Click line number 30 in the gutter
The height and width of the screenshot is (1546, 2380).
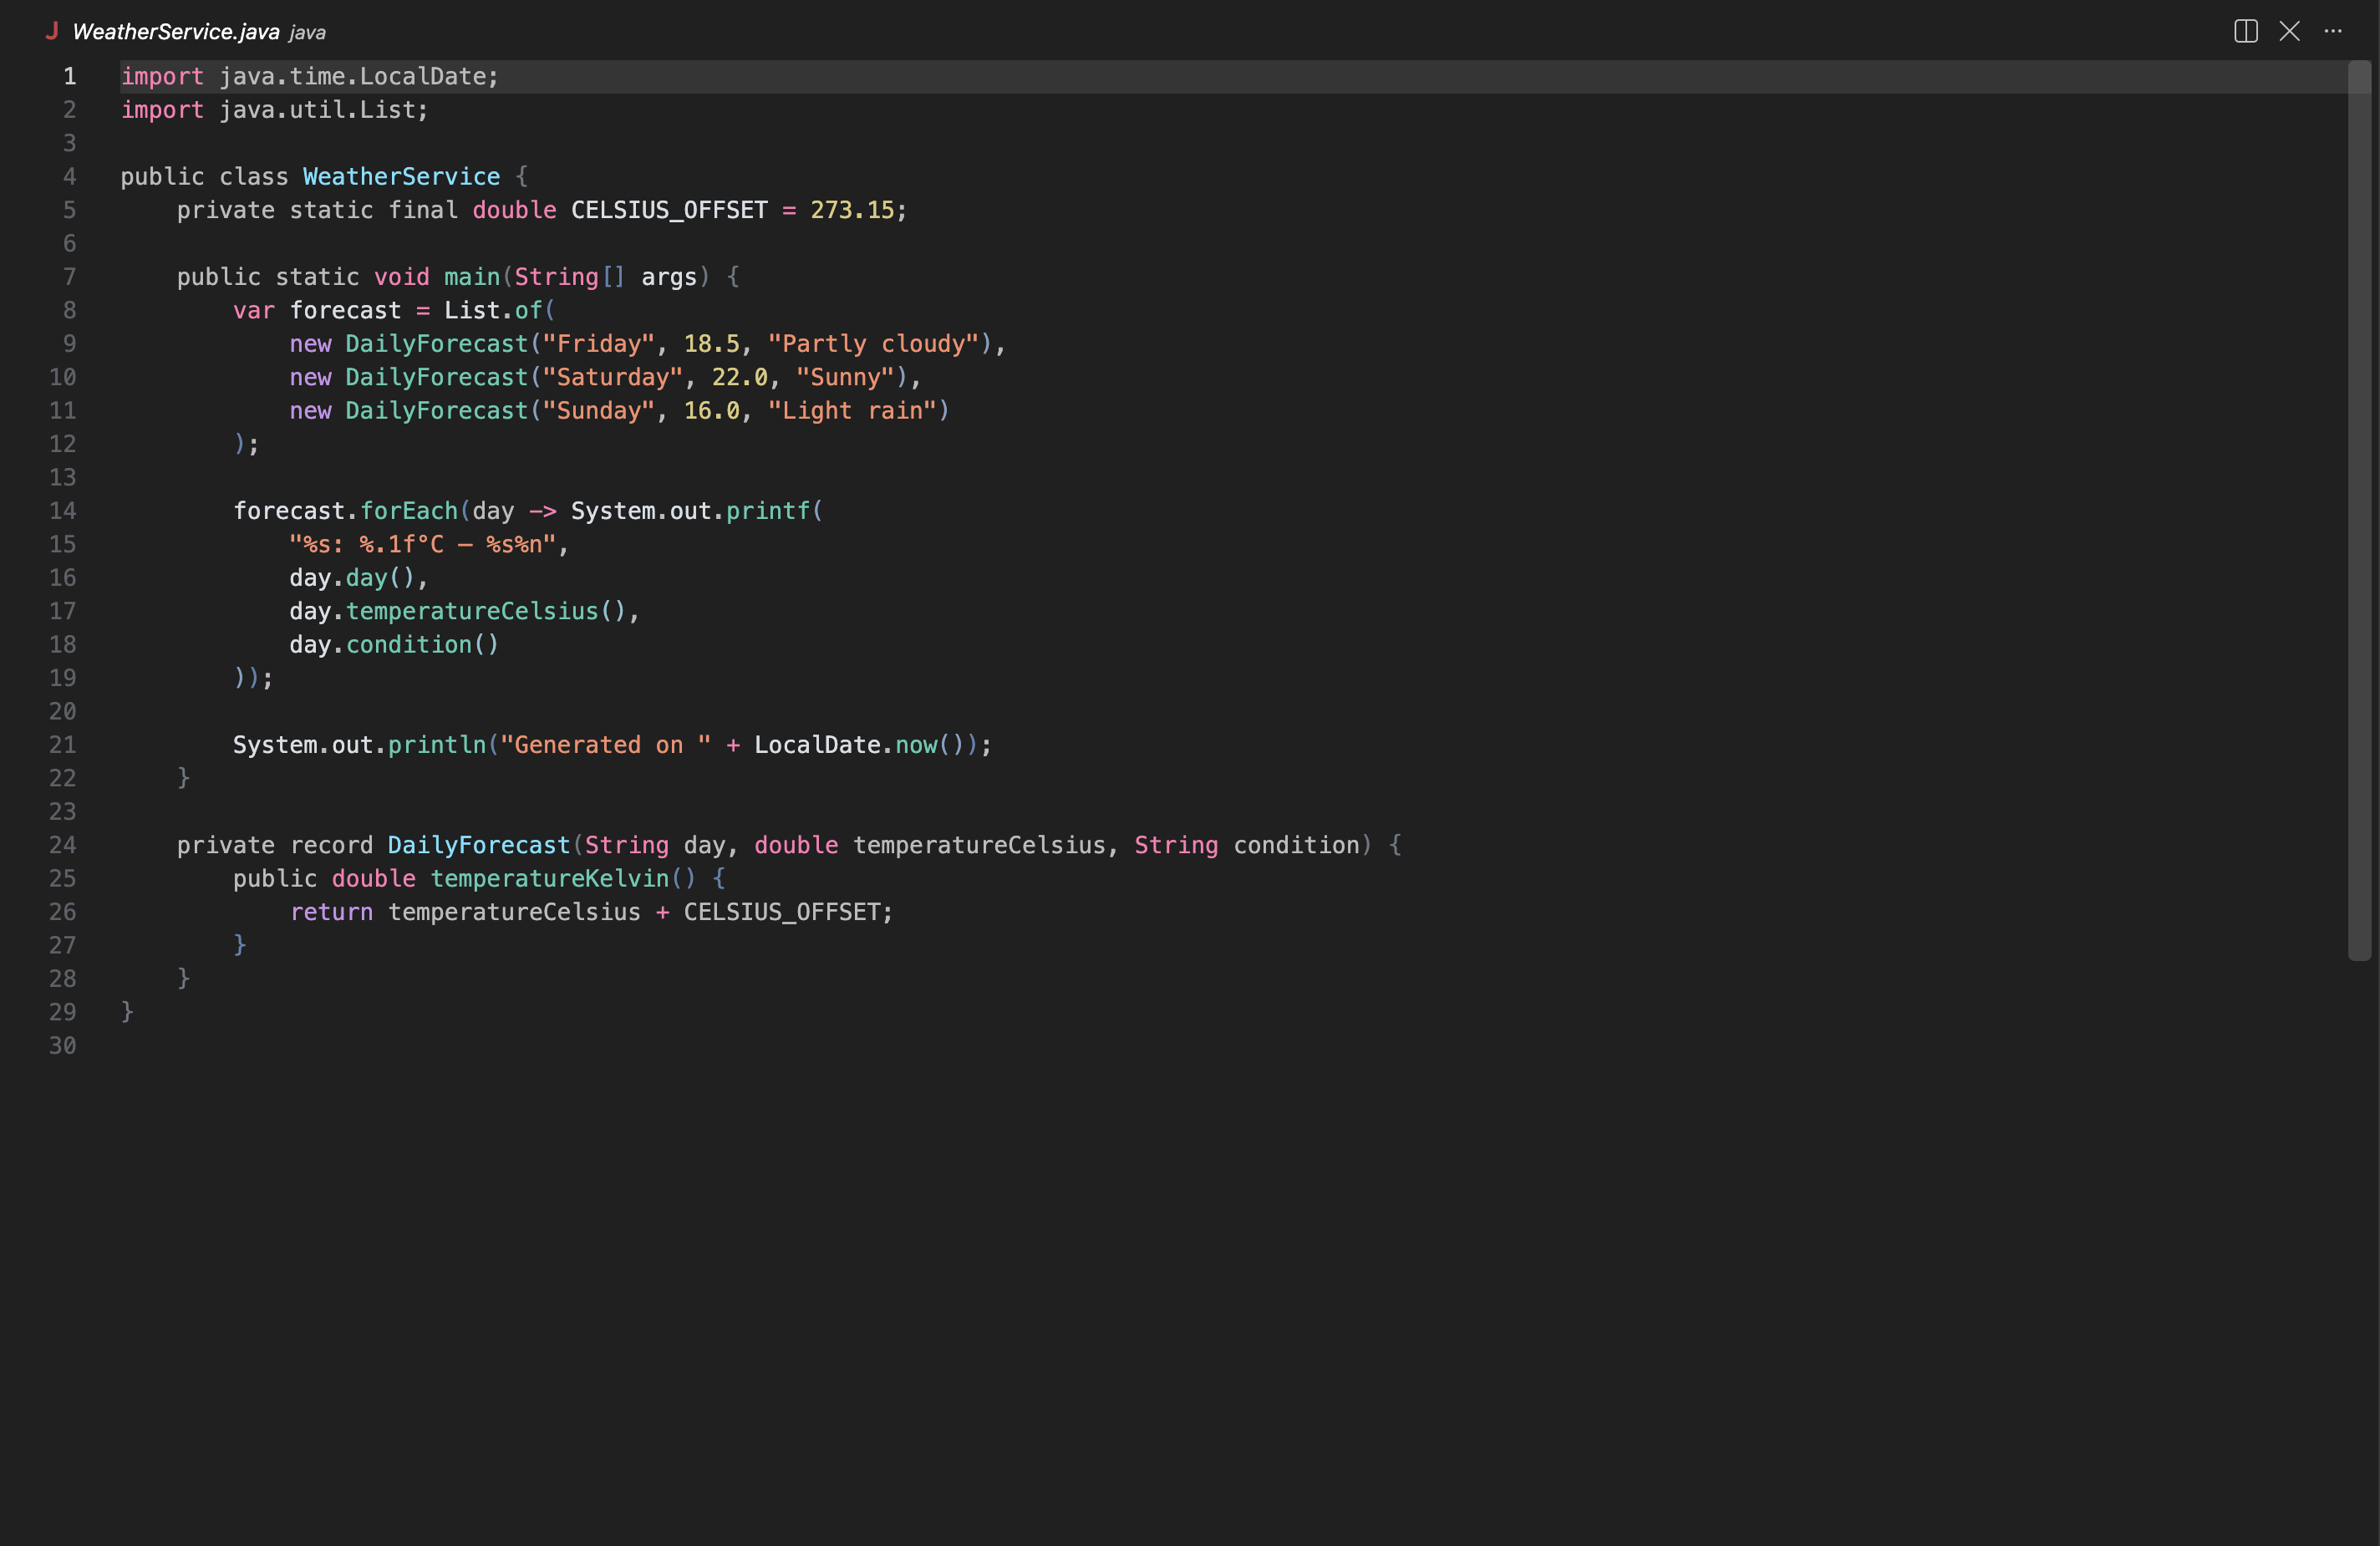[63, 1046]
